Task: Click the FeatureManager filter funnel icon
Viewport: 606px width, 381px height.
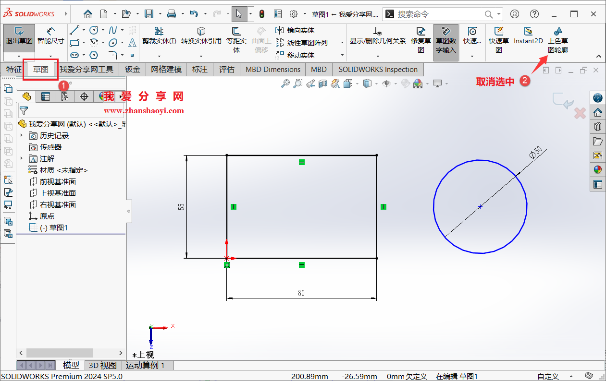Action: click(x=24, y=111)
